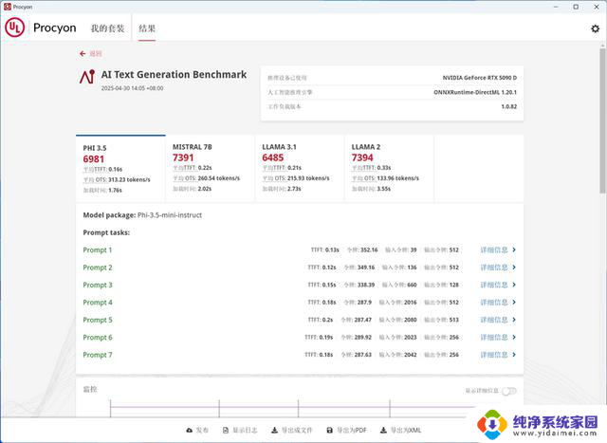Go back using the red arrow
This screenshot has height=443, width=607.
pos(83,53)
